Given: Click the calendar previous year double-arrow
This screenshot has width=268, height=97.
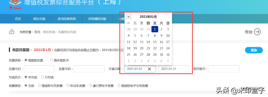Looking at the screenshot, I should pyautogui.click(x=129, y=17).
